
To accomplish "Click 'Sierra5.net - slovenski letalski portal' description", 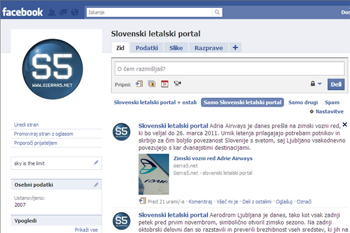I will point(213,173).
